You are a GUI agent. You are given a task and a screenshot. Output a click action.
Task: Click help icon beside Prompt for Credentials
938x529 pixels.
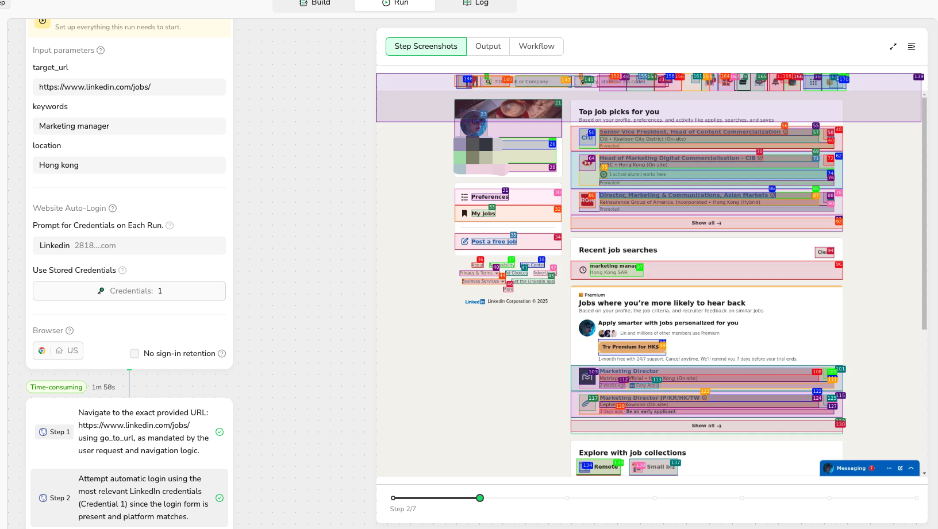[170, 226]
